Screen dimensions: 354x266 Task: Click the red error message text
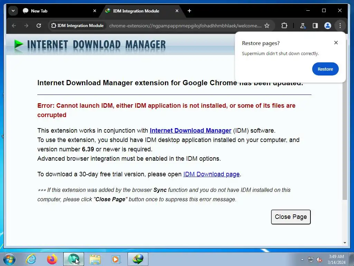pos(166,110)
